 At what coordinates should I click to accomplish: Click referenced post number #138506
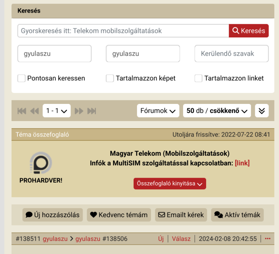(x=115, y=239)
